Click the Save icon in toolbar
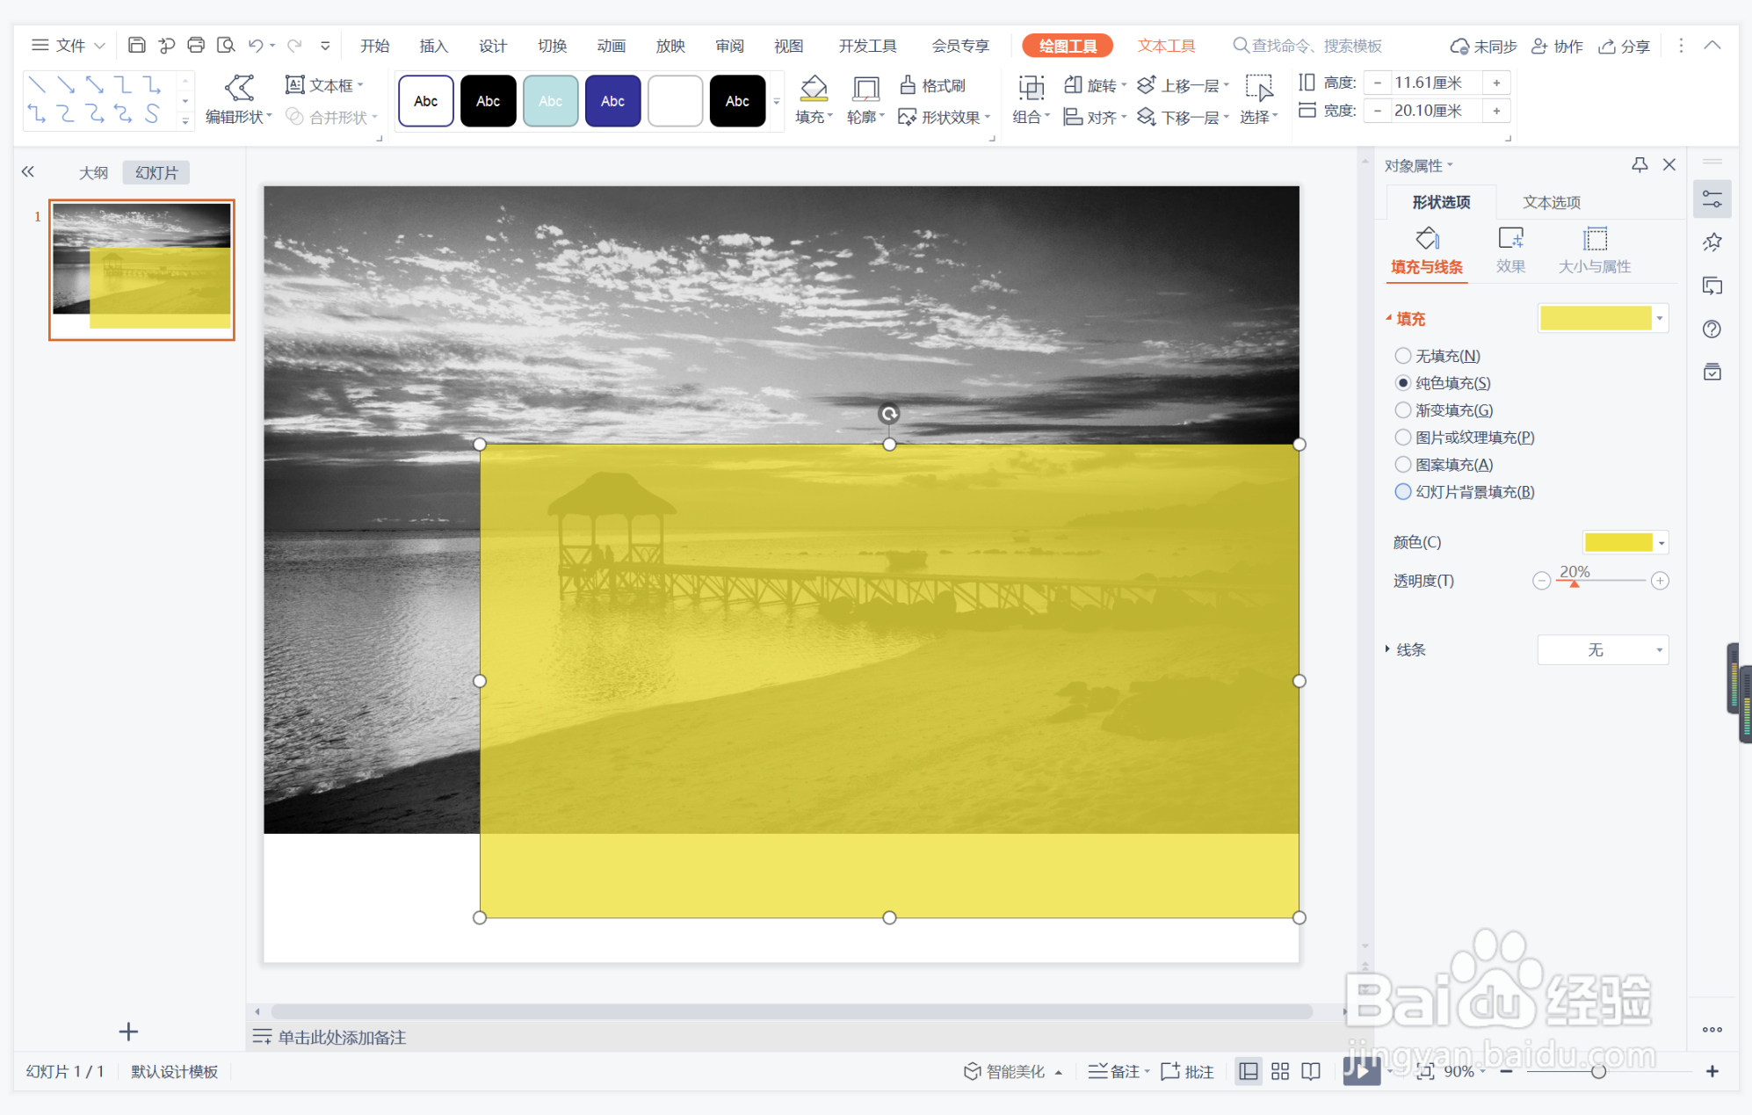1752x1115 pixels. pyautogui.click(x=136, y=46)
